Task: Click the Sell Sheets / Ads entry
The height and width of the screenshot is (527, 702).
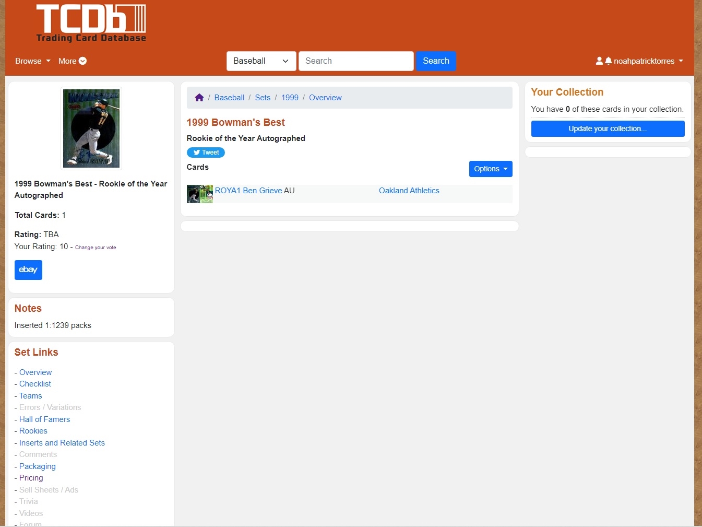Action: pyautogui.click(x=49, y=490)
